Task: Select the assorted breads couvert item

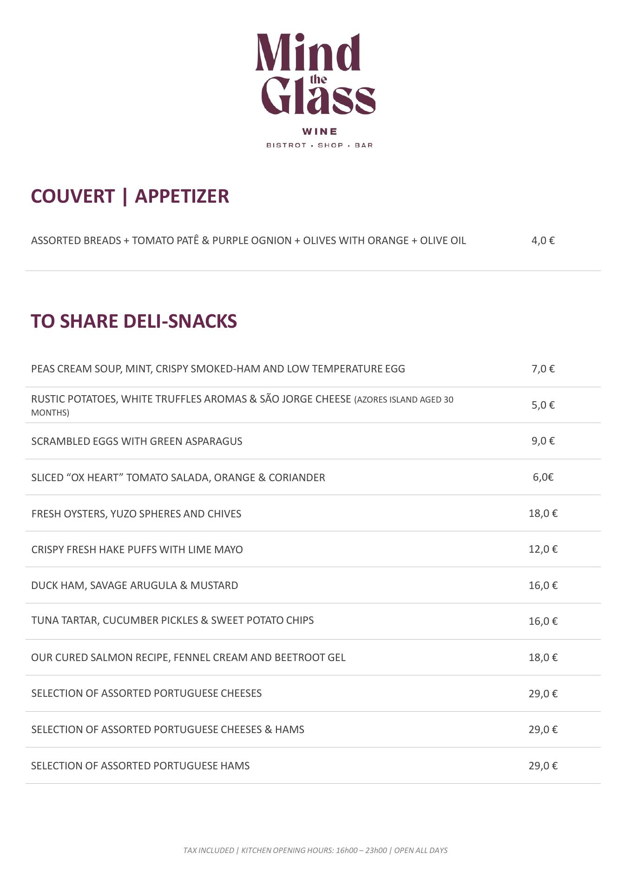Action: 248,241
